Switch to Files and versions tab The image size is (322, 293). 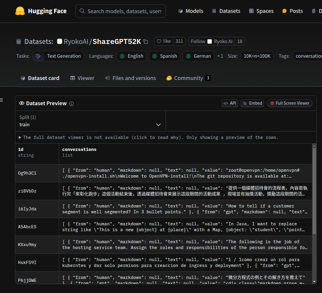point(130,78)
